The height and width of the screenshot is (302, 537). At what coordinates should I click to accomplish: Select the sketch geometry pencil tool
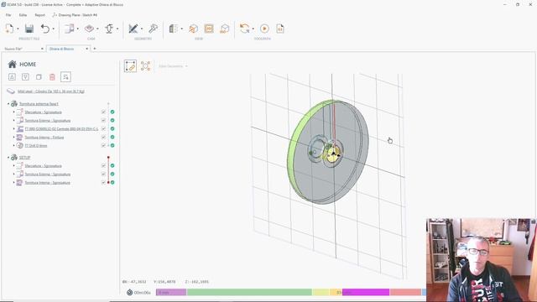pyautogui.click(x=133, y=29)
